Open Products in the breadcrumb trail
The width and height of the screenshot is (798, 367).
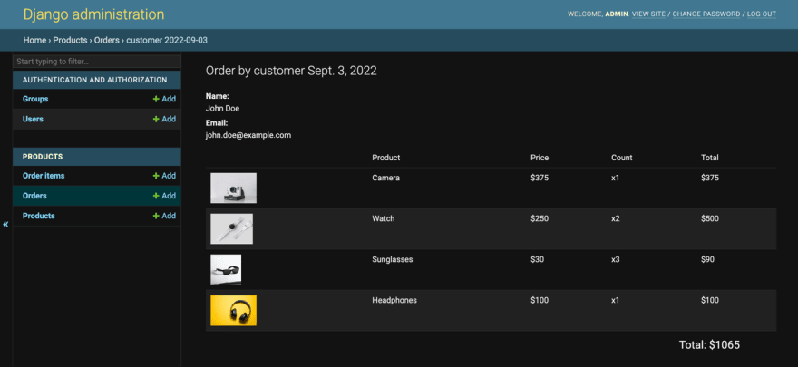point(70,40)
